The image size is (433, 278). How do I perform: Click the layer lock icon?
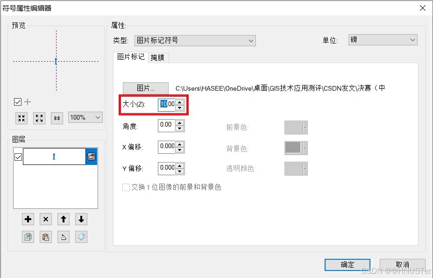click(92, 157)
